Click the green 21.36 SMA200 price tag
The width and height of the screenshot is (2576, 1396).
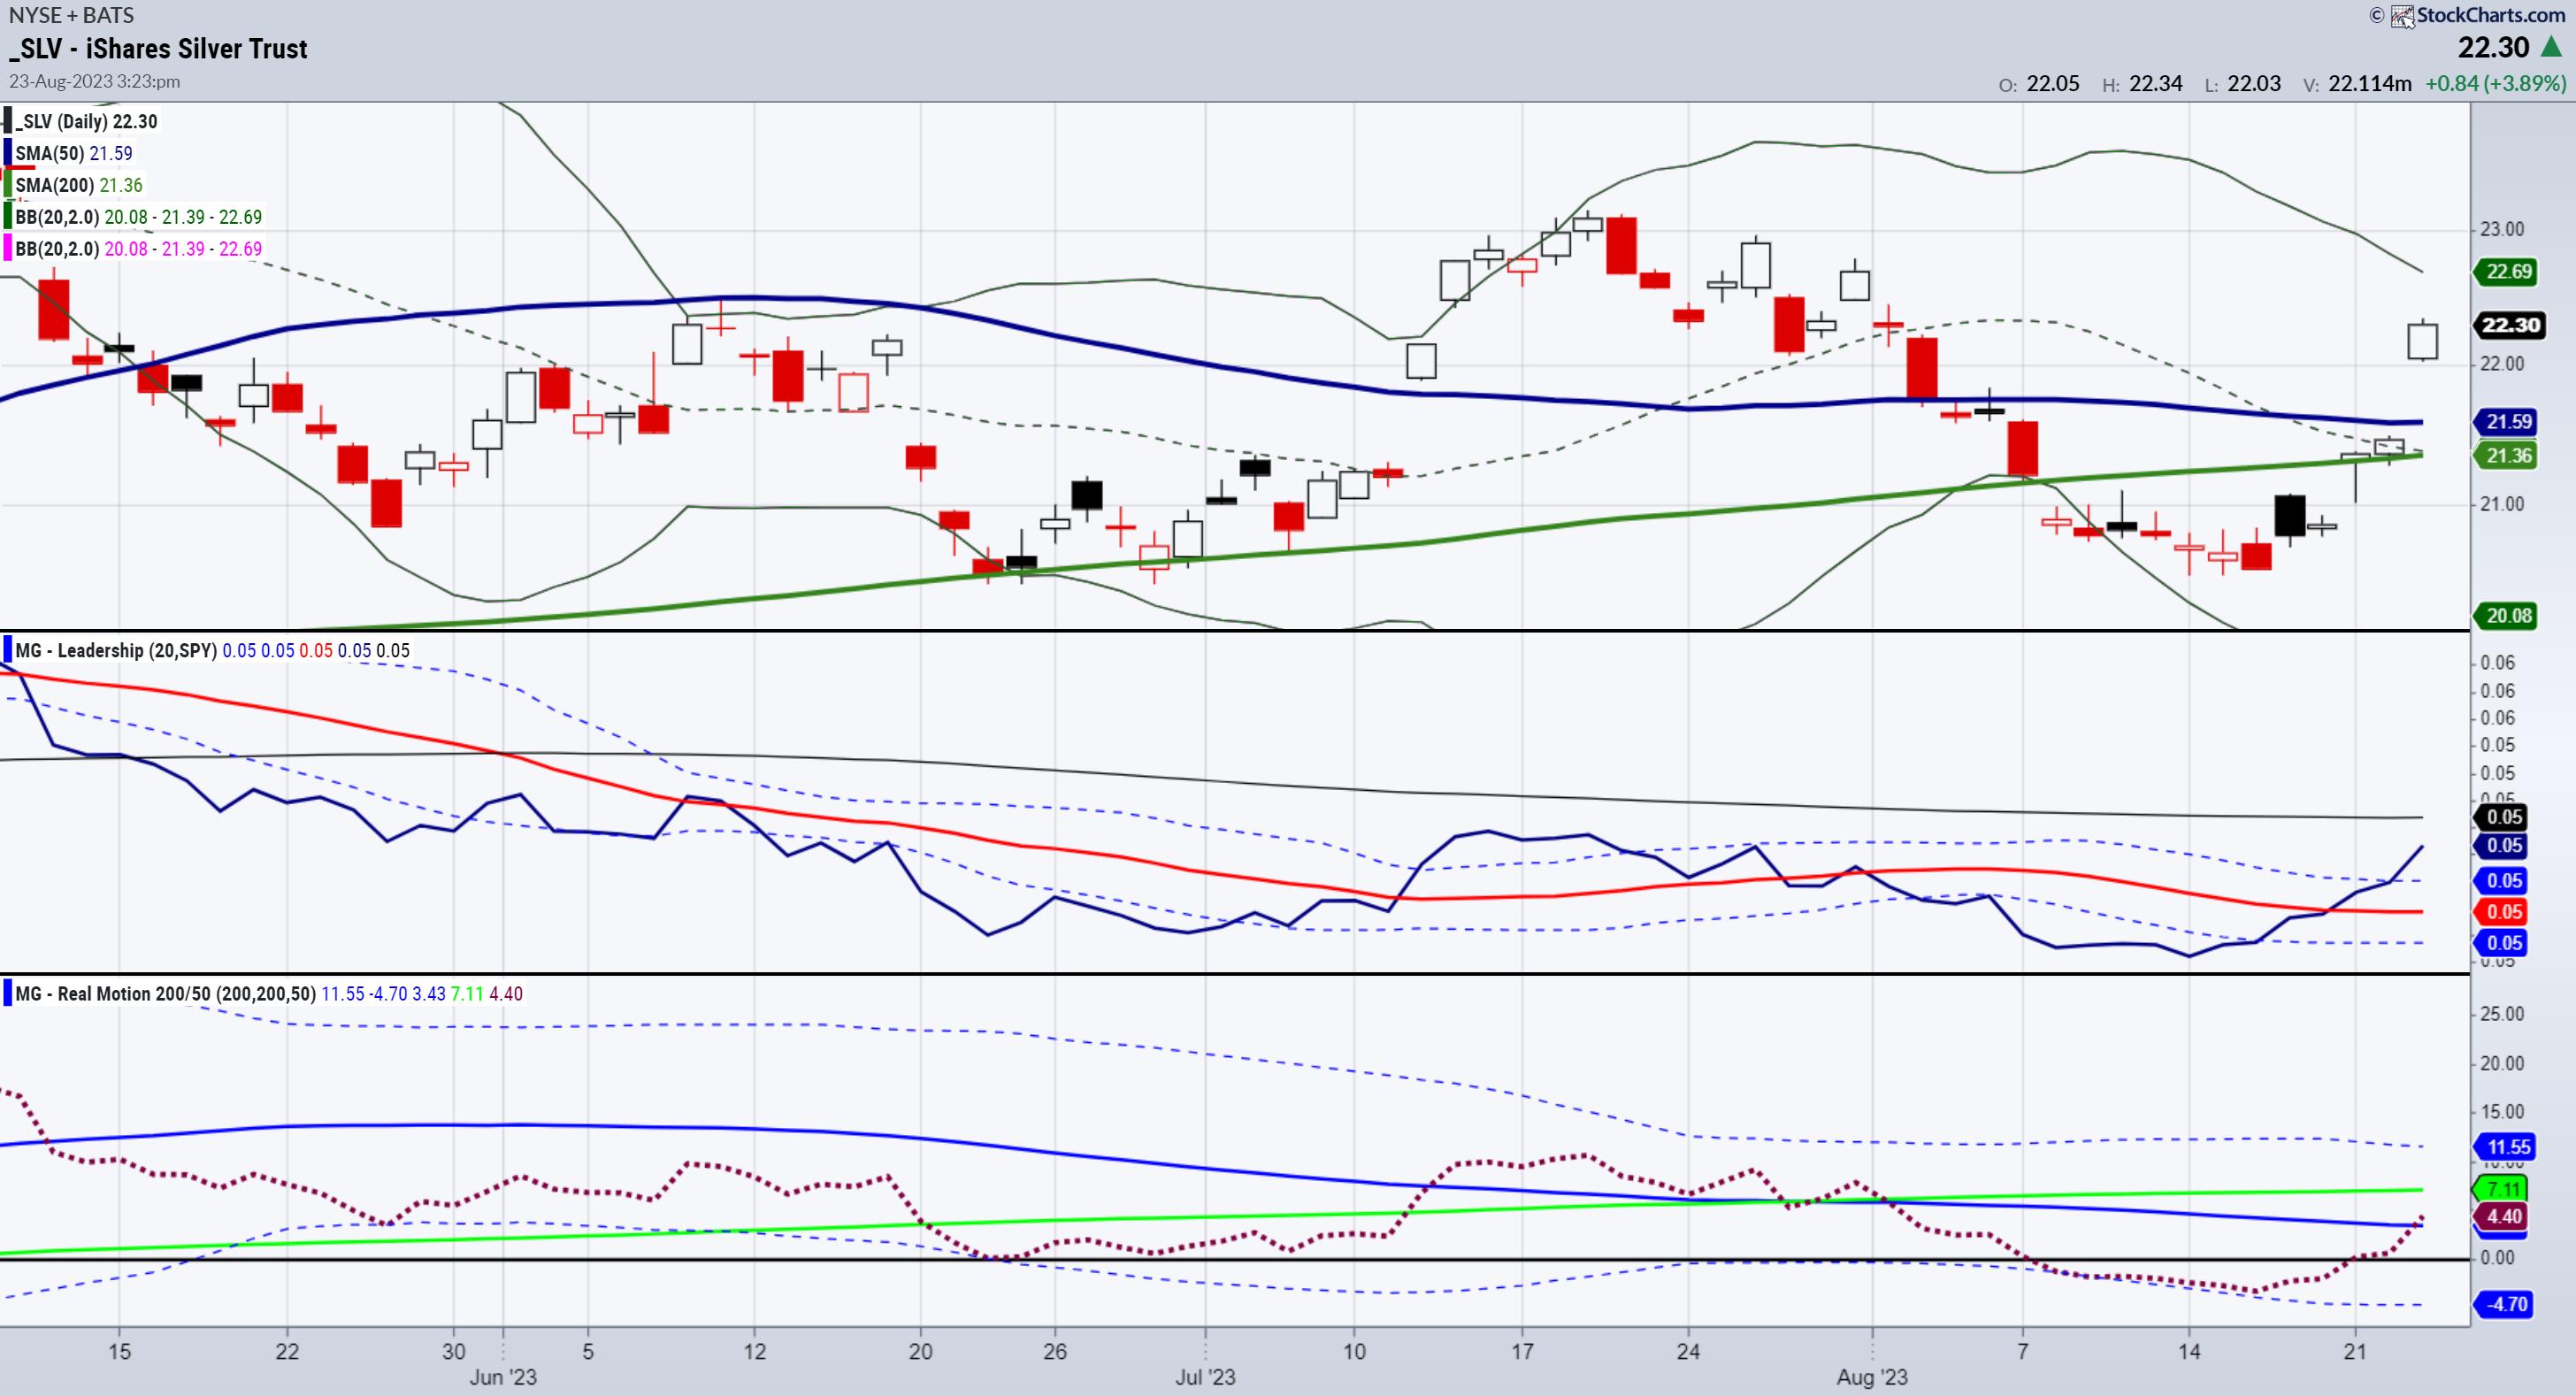pyautogui.click(x=2508, y=456)
